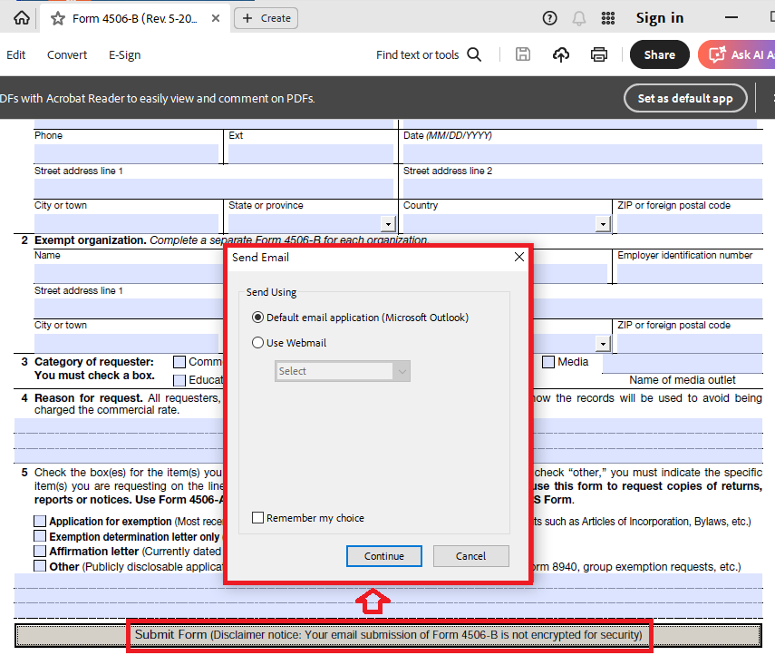Open the E-Sign menu
Screen dimensions: 775x665
(x=124, y=55)
